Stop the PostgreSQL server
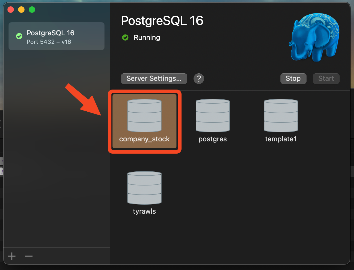 (x=293, y=79)
